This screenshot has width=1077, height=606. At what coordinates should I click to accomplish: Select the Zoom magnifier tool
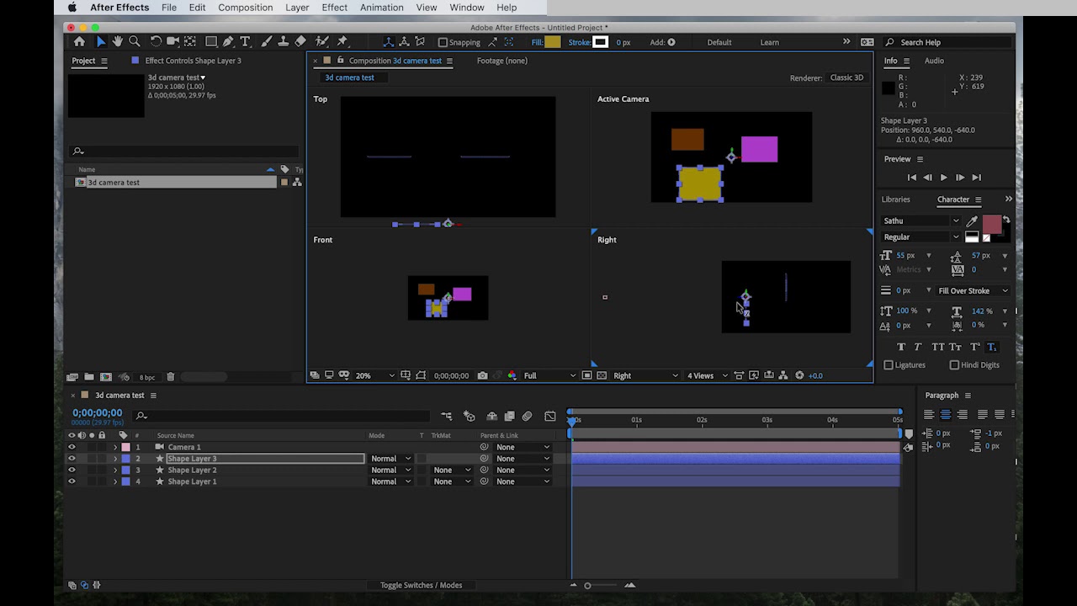coord(135,41)
